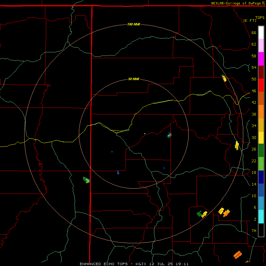This screenshot has height=266, width=266.
Task: Click the green echo beside the thick state line
Action: [86, 180]
